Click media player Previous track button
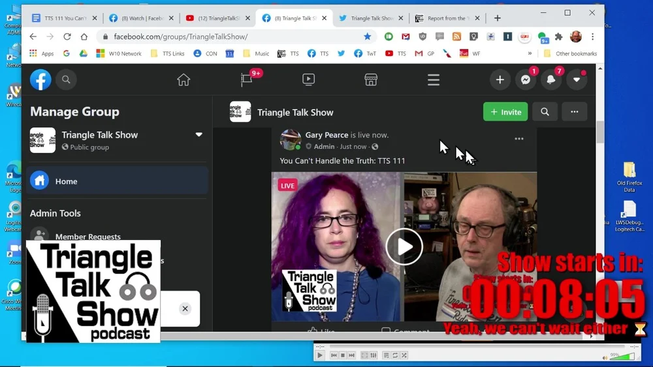This screenshot has width=653, height=367. [334, 355]
